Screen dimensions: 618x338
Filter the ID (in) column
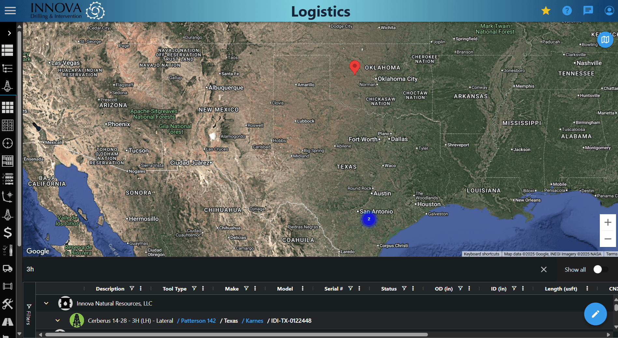(x=514, y=288)
